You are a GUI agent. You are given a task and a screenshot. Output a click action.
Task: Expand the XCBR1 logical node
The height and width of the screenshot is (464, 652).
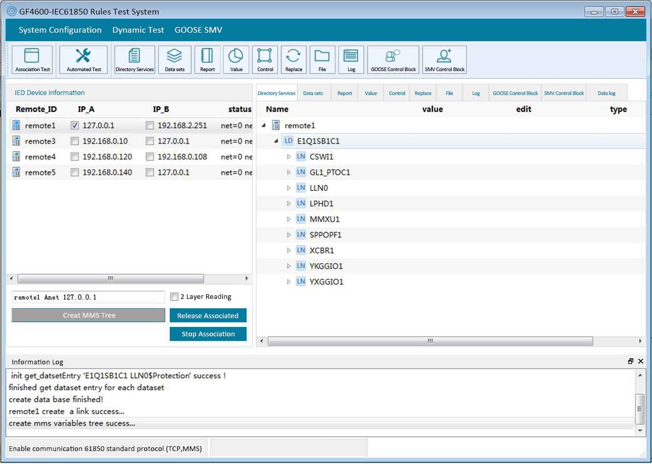pos(289,250)
